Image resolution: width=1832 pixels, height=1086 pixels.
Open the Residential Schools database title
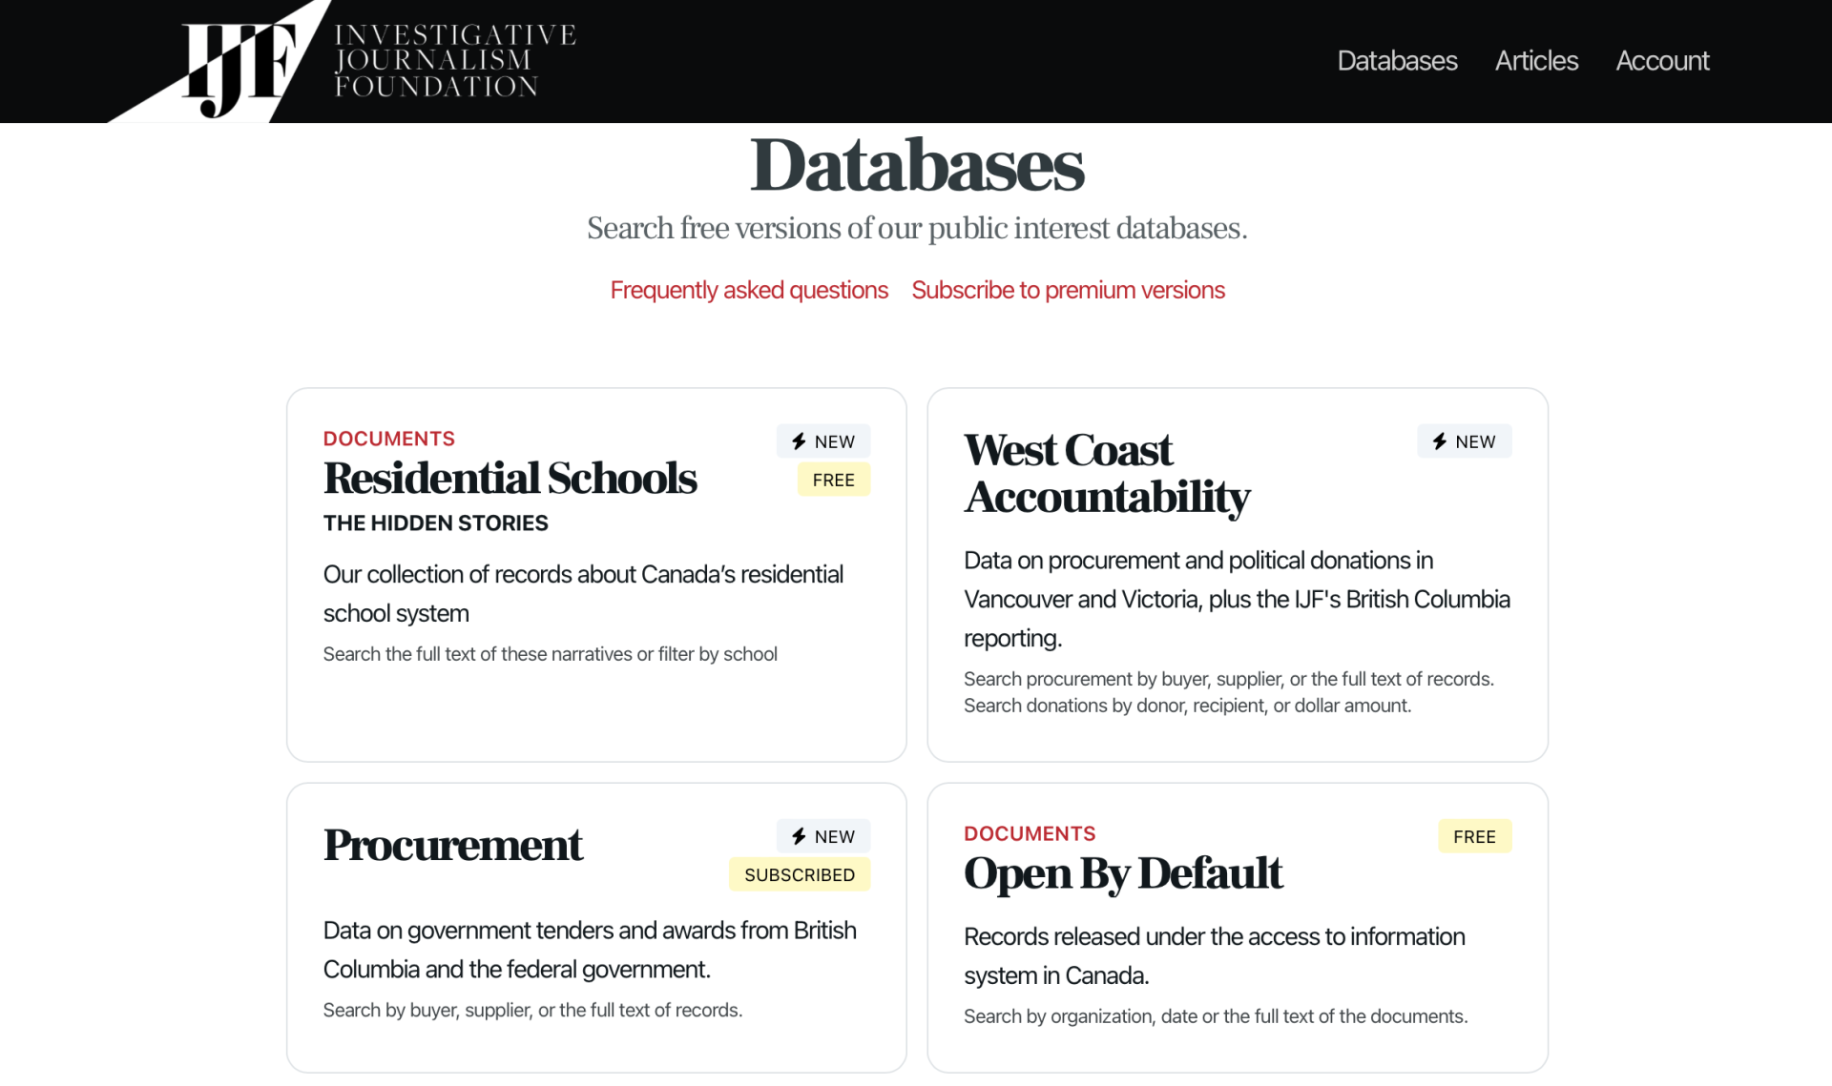pos(510,479)
